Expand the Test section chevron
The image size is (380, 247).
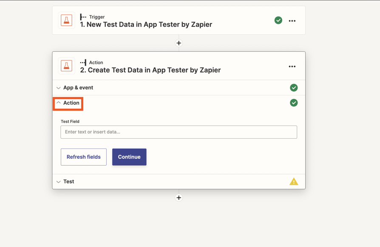(58, 182)
